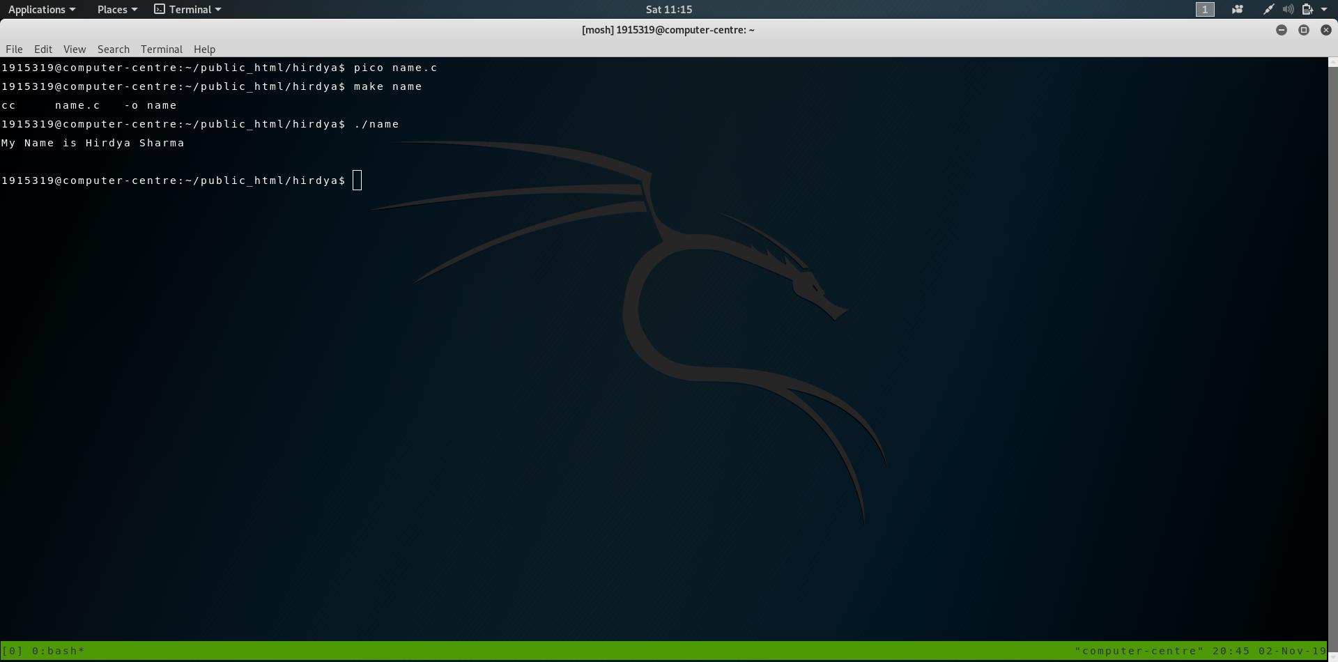1338x662 pixels.
Task: Open the Help menu
Action: tap(204, 49)
